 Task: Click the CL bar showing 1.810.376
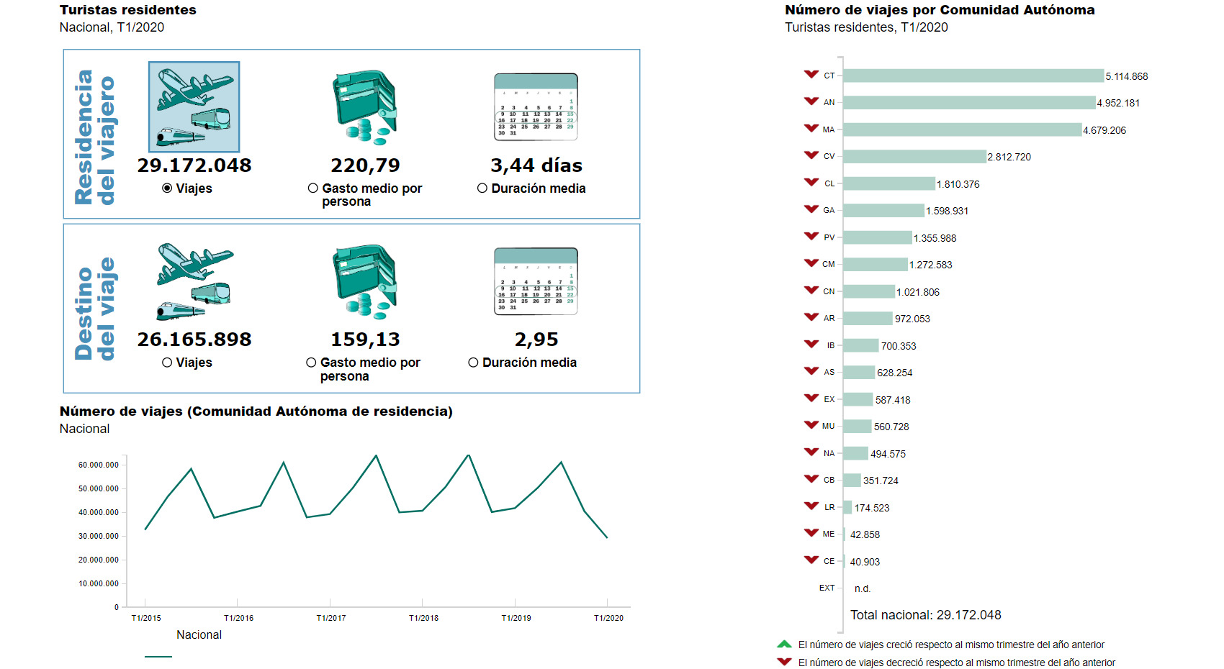pyautogui.click(x=889, y=183)
